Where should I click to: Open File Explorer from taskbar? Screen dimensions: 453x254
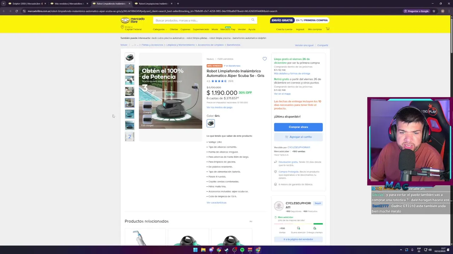click(x=203, y=250)
